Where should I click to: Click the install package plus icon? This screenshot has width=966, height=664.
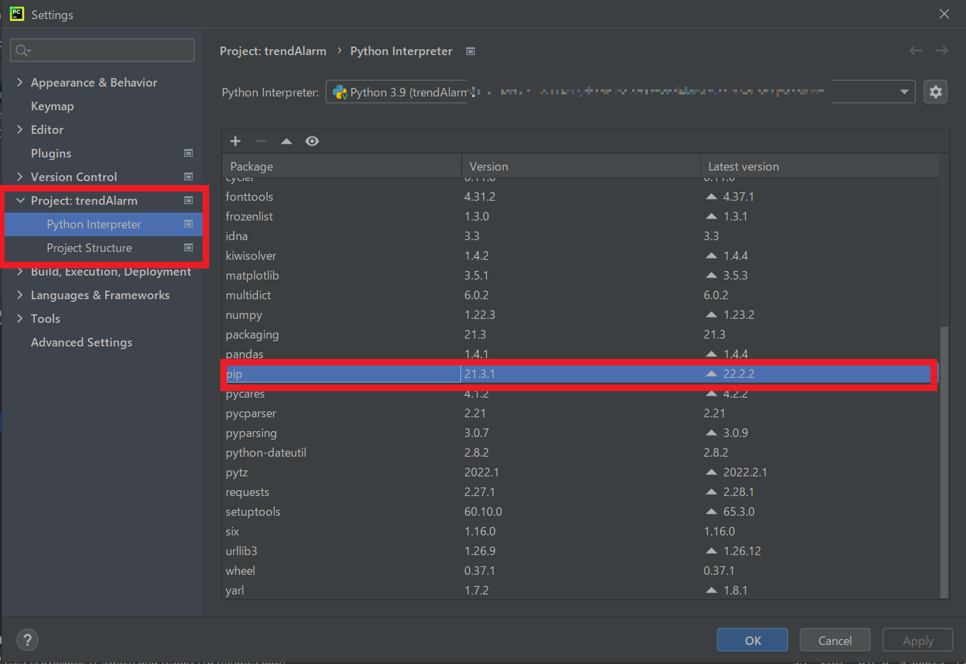coord(235,141)
